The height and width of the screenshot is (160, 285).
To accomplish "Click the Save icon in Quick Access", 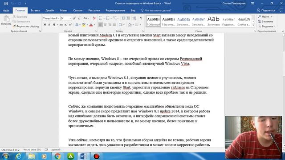I will [x=6, y=4].
